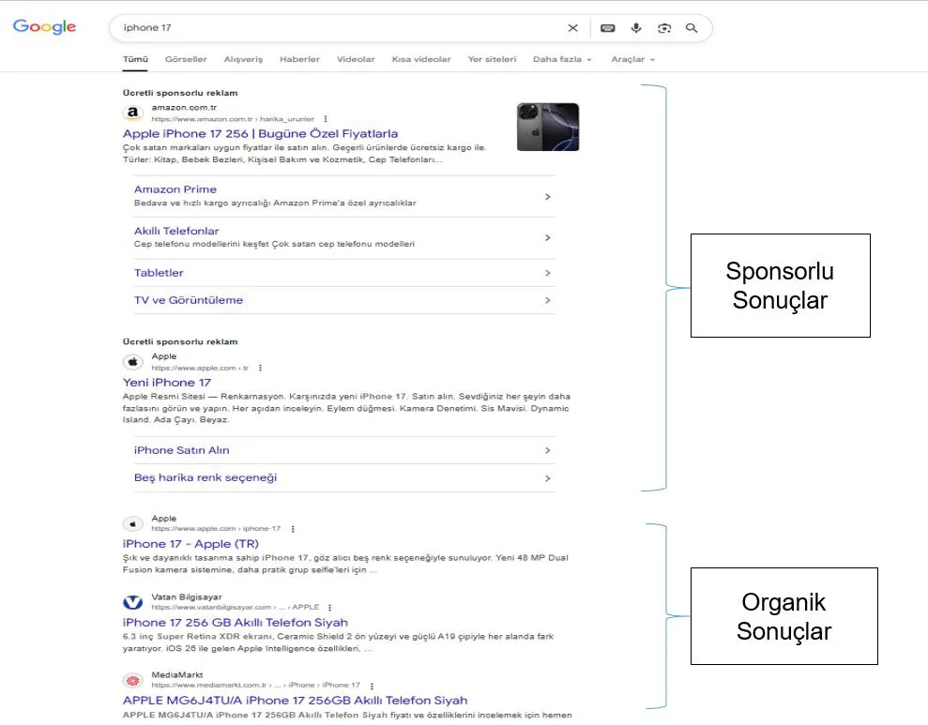Open iPhone 17 256 GB Akıllı Telefon Siyah result

click(x=235, y=623)
